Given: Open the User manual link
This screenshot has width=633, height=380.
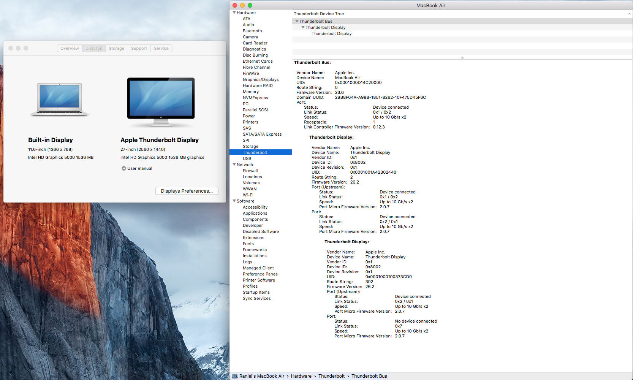Looking at the screenshot, I should click(139, 168).
